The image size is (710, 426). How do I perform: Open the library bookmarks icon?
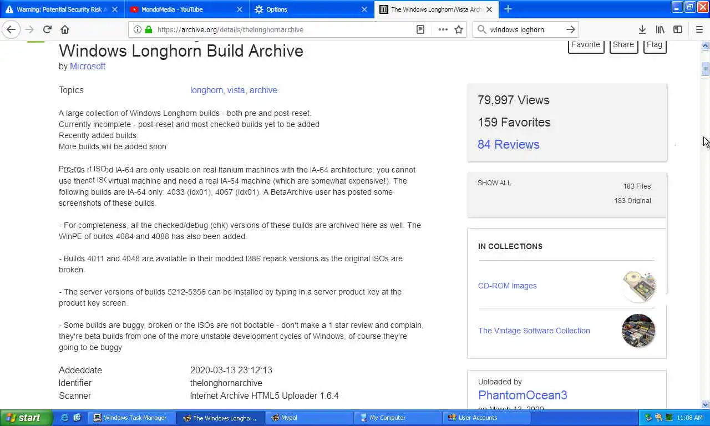660,29
